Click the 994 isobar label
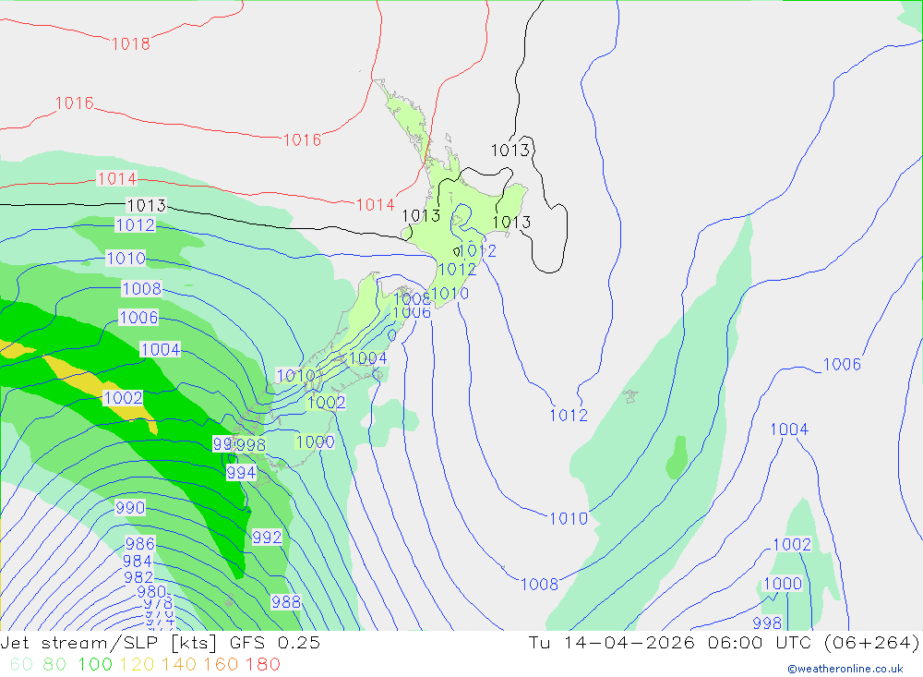The width and height of the screenshot is (923, 677). click(241, 473)
